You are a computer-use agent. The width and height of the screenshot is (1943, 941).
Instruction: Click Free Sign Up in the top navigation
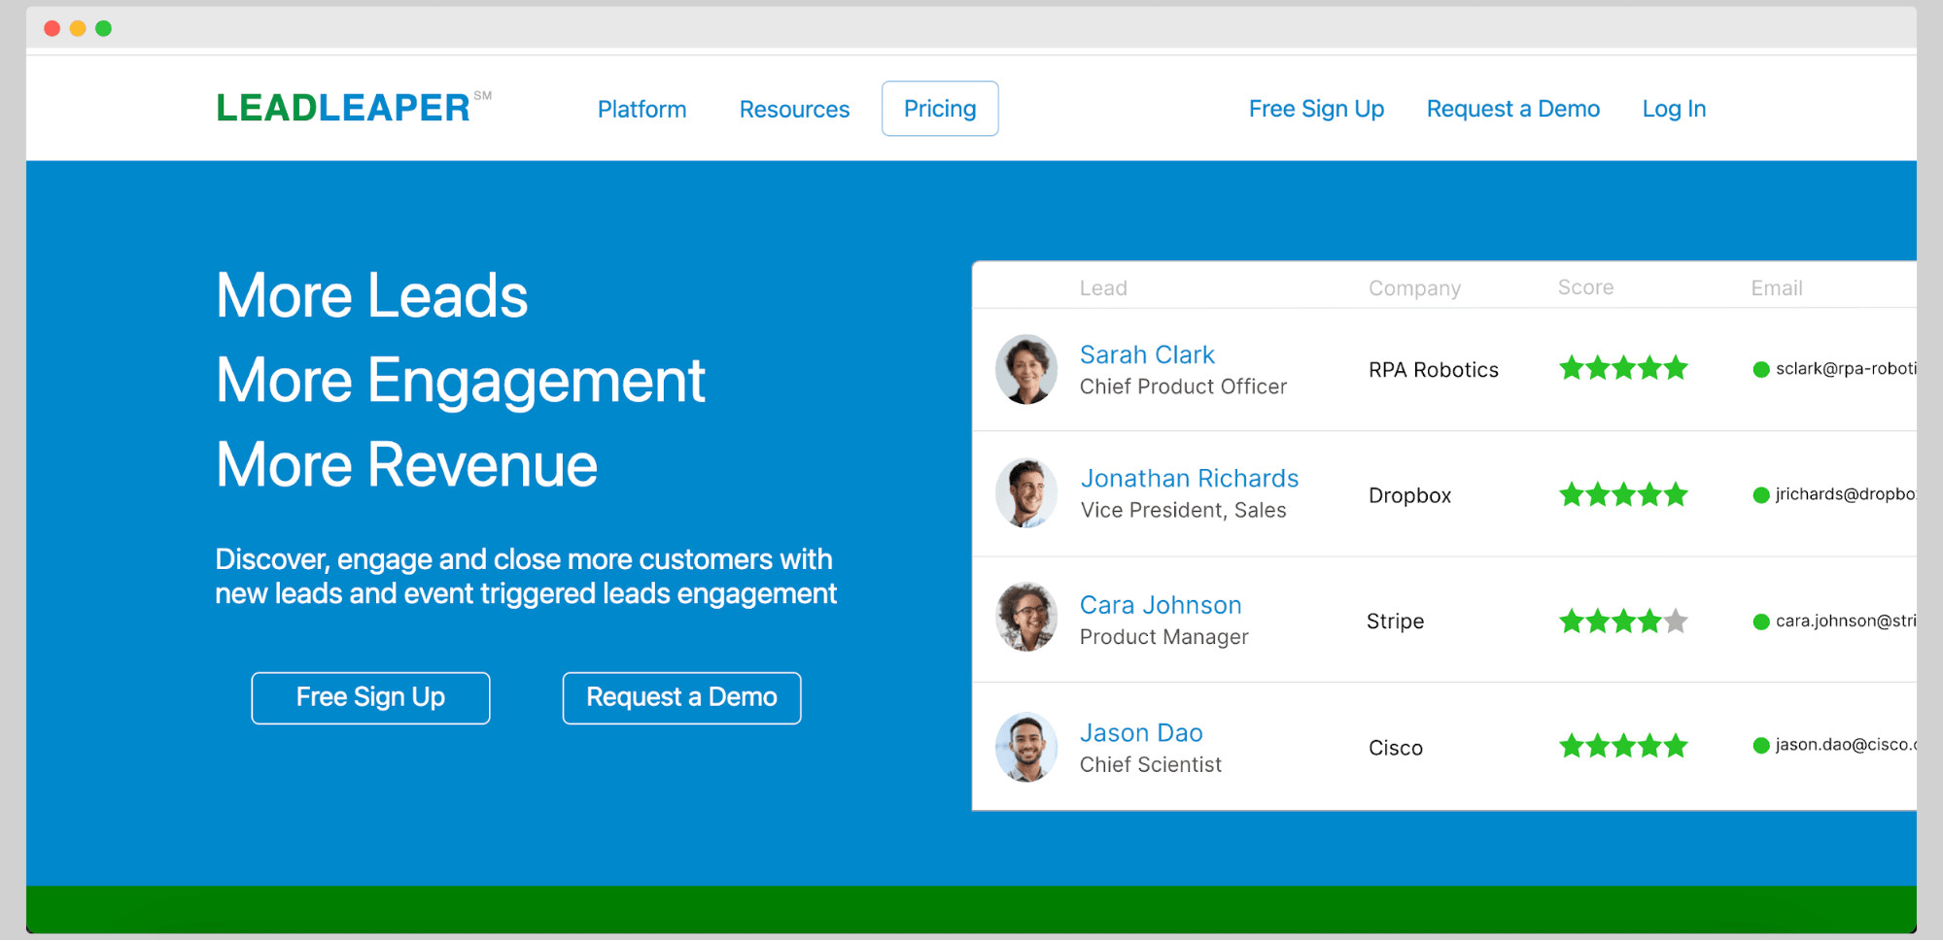pos(1316,109)
